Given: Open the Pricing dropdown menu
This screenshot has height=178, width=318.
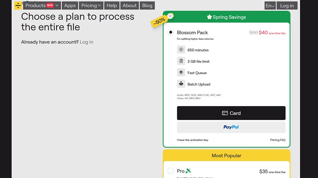Looking at the screenshot, I should click(x=91, y=6).
